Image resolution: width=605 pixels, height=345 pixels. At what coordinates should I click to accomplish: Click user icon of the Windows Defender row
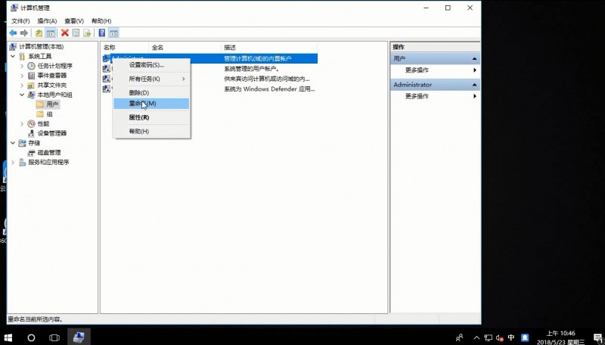(x=107, y=89)
